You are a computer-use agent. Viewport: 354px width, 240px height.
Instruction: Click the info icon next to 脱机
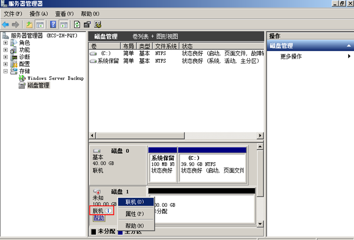(108, 211)
